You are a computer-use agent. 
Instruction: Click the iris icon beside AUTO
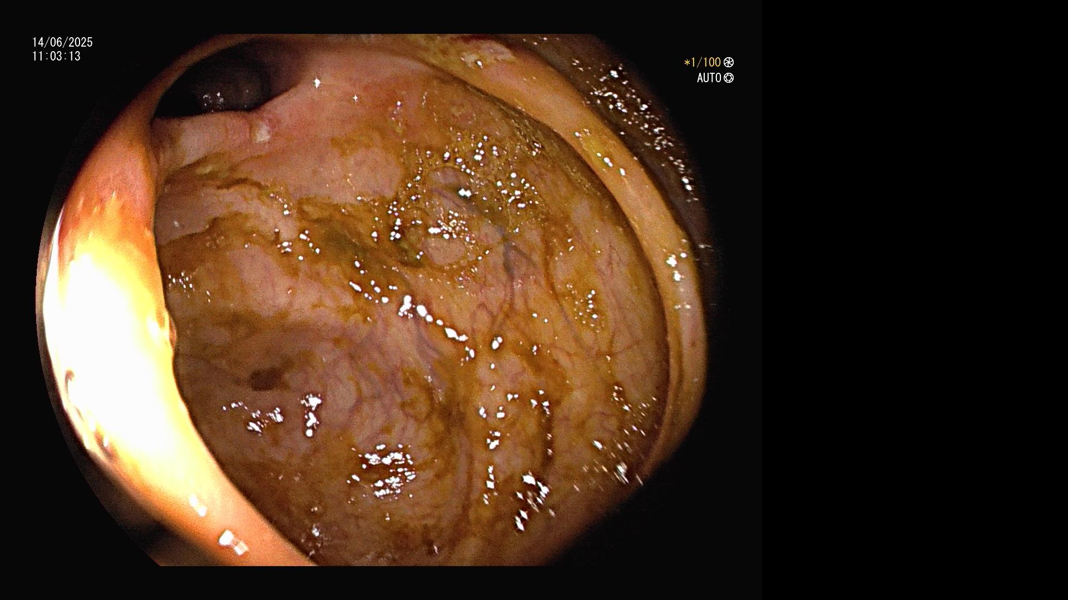[x=729, y=78]
